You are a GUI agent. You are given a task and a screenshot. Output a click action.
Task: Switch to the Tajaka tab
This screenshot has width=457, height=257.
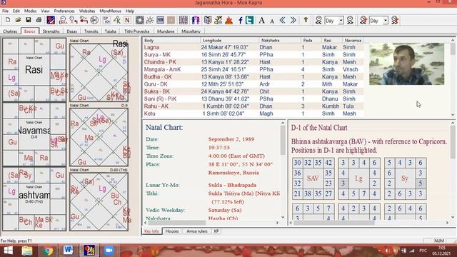point(111,31)
